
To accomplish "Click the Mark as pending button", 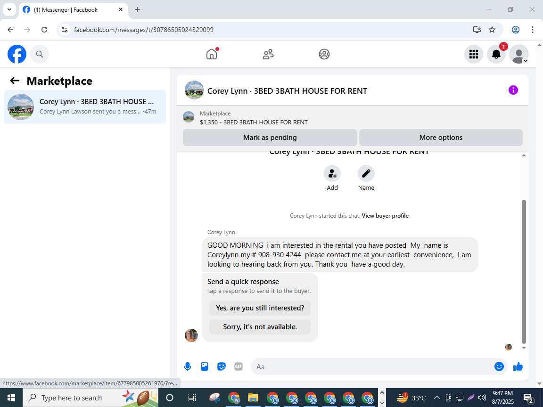I will [x=270, y=138].
